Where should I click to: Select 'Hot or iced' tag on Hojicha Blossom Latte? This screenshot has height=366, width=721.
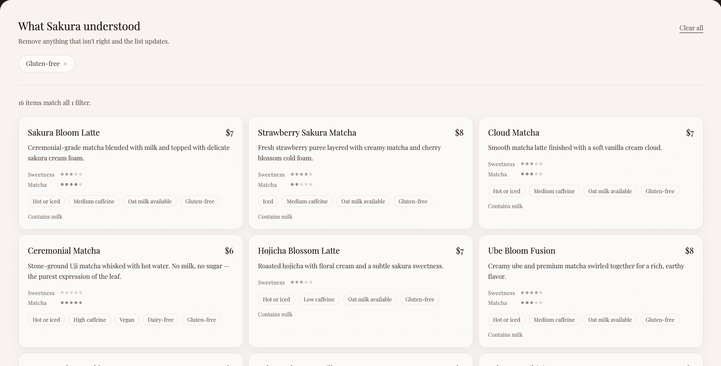point(276,299)
